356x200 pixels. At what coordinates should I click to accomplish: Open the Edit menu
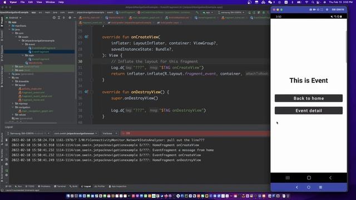(x=31, y=2)
